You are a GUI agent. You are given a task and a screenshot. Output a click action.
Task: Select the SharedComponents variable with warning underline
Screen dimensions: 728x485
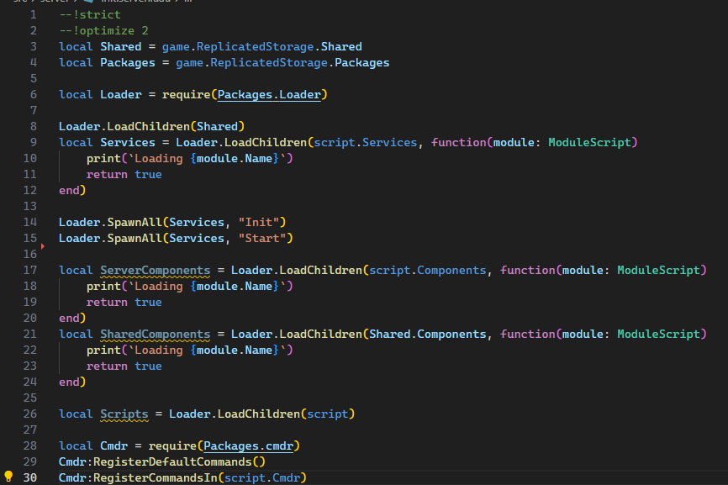click(155, 335)
